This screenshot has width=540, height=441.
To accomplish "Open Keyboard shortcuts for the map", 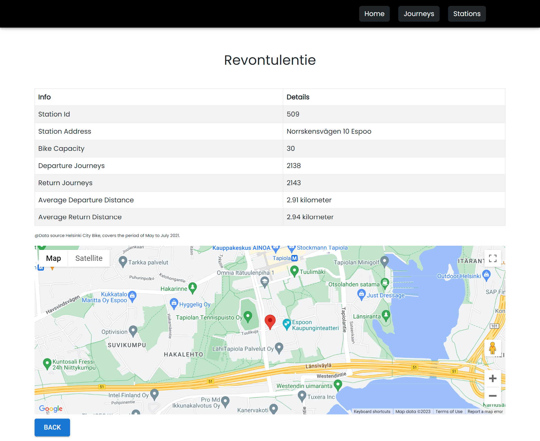I will click(x=372, y=411).
